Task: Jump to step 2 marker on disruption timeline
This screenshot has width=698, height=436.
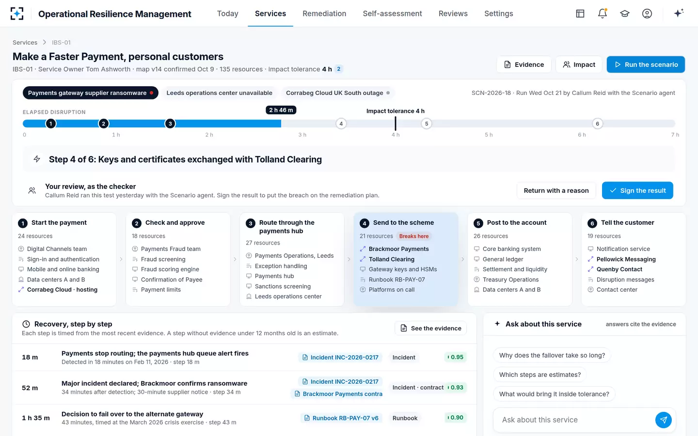Action: 103,124
